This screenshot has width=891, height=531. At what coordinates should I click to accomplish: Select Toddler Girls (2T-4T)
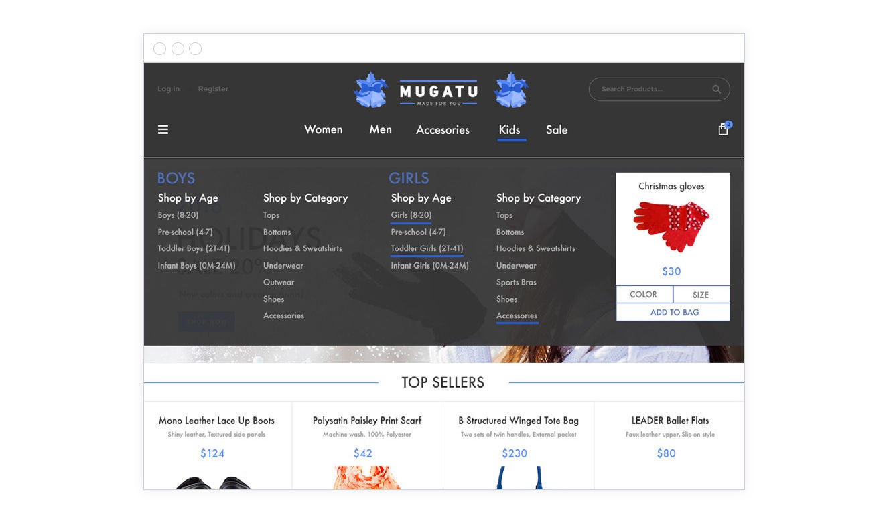click(x=427, y=248)
